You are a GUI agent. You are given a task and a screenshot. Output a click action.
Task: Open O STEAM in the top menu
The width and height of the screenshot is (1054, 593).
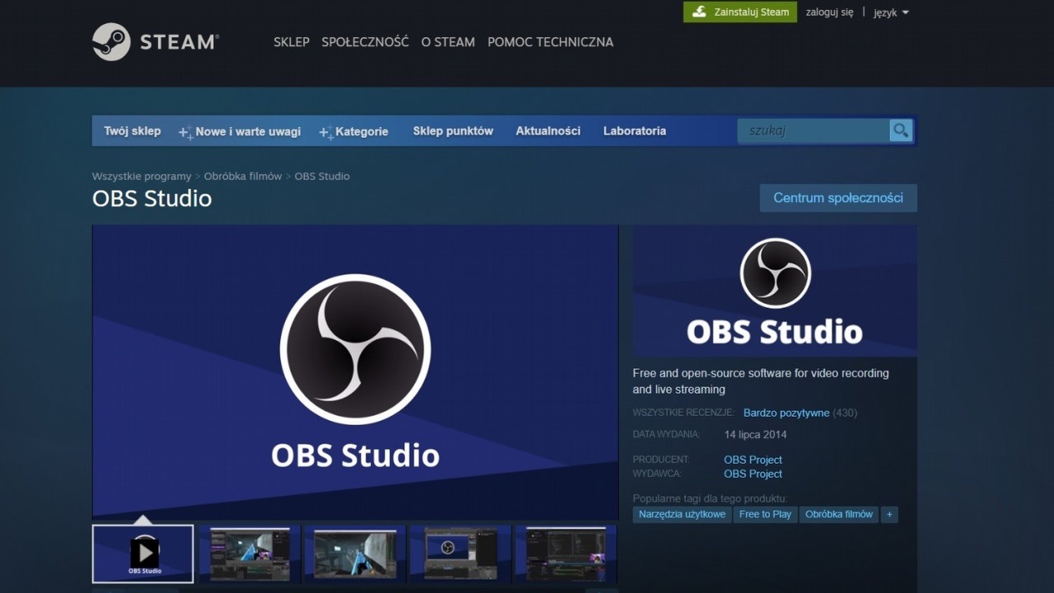[448, 42]
